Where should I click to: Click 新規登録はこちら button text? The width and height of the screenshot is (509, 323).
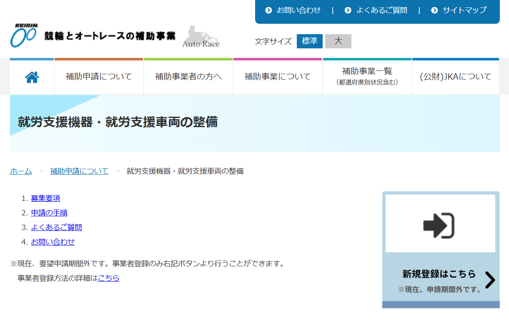coord(439,274)
